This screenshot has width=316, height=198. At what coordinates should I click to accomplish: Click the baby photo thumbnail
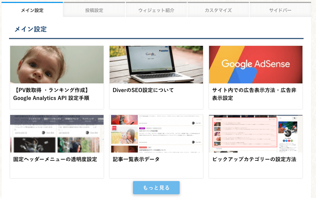[57, 65]
